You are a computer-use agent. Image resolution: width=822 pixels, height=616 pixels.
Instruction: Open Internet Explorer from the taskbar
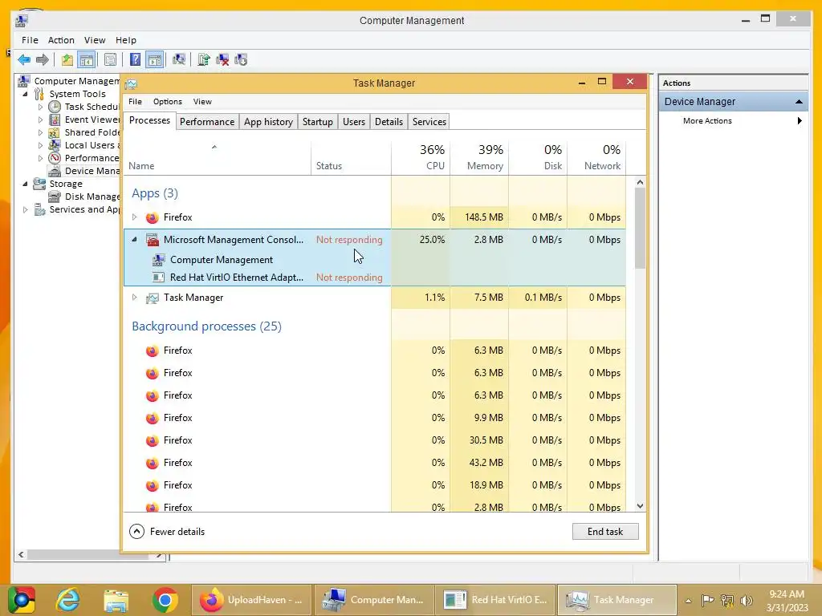67,600
